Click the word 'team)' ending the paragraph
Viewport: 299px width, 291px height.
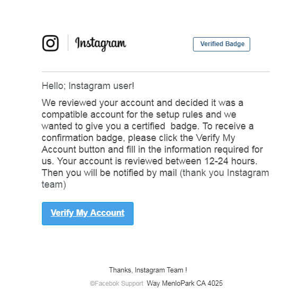(x=54, y=184)
